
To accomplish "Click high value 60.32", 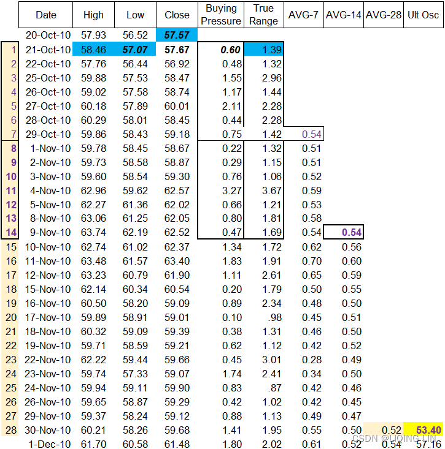I will (93, 331).
